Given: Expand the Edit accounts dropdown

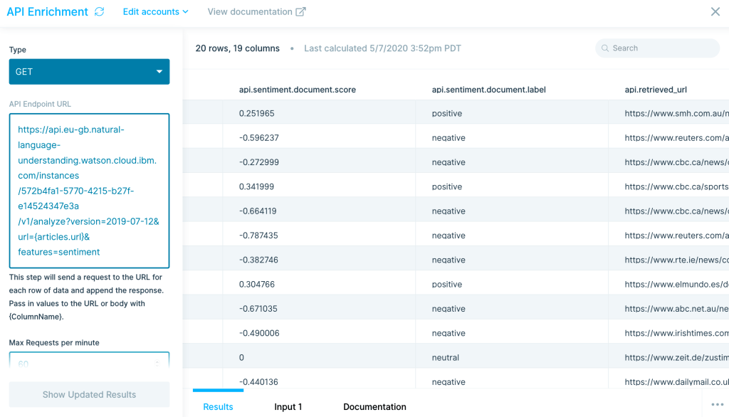Looking at the screenshot, I should (155, 12).
